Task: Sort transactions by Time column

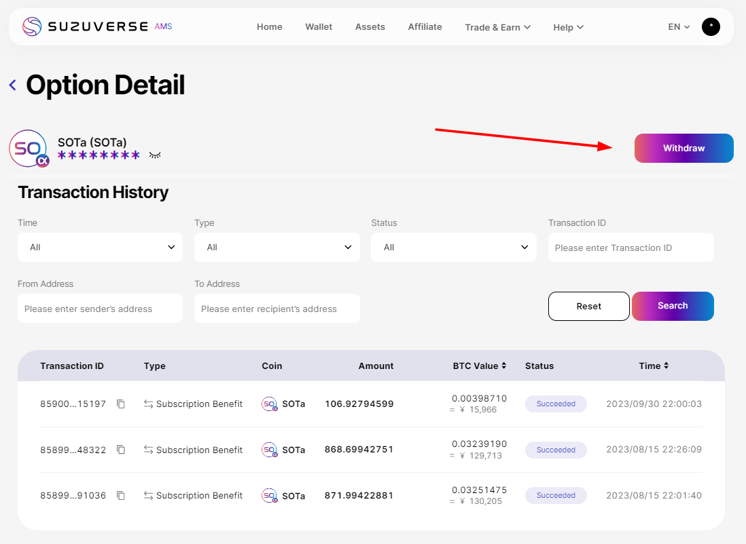Action: (x=666, y=366)
